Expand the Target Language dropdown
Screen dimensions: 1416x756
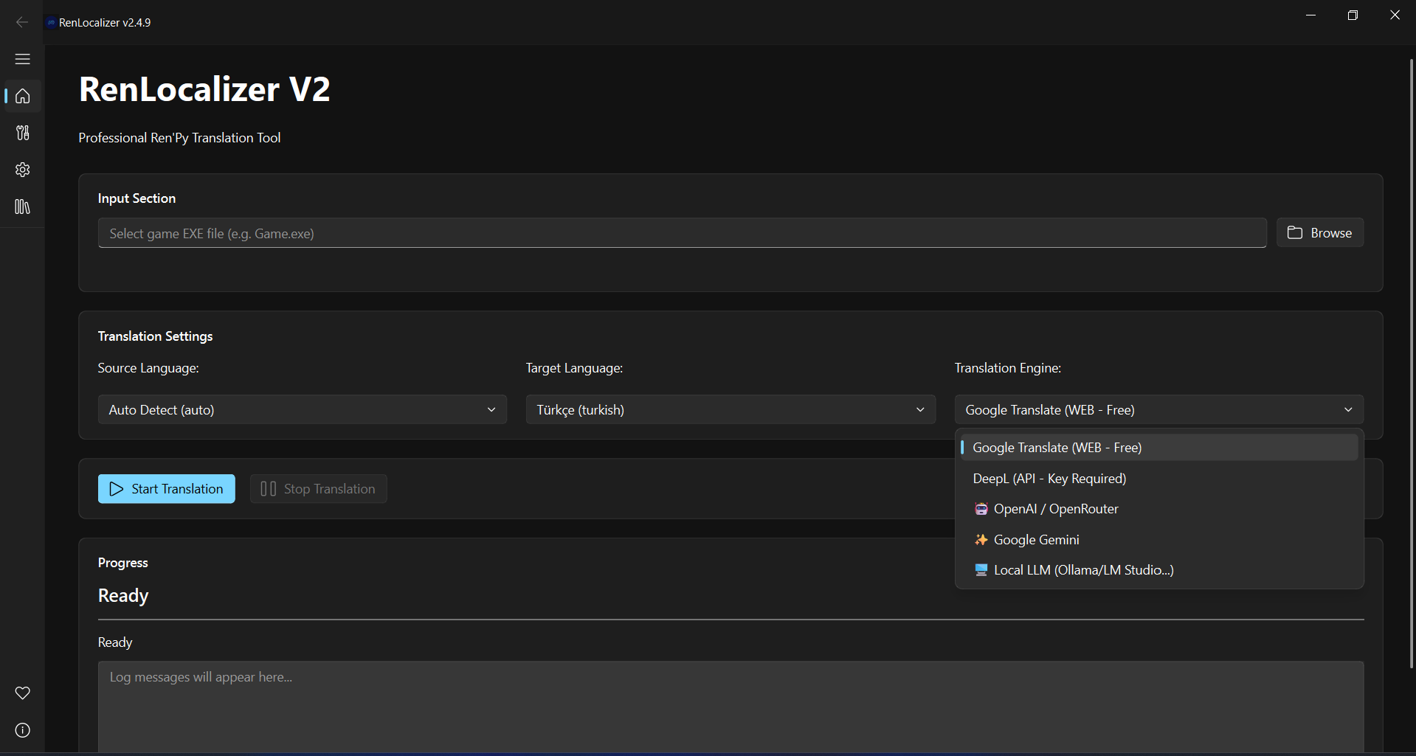[x=730, y=409]
